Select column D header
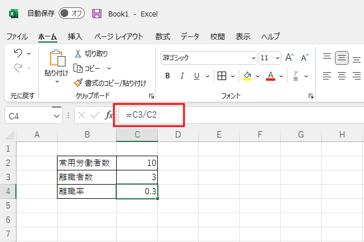 pos(178,135)
